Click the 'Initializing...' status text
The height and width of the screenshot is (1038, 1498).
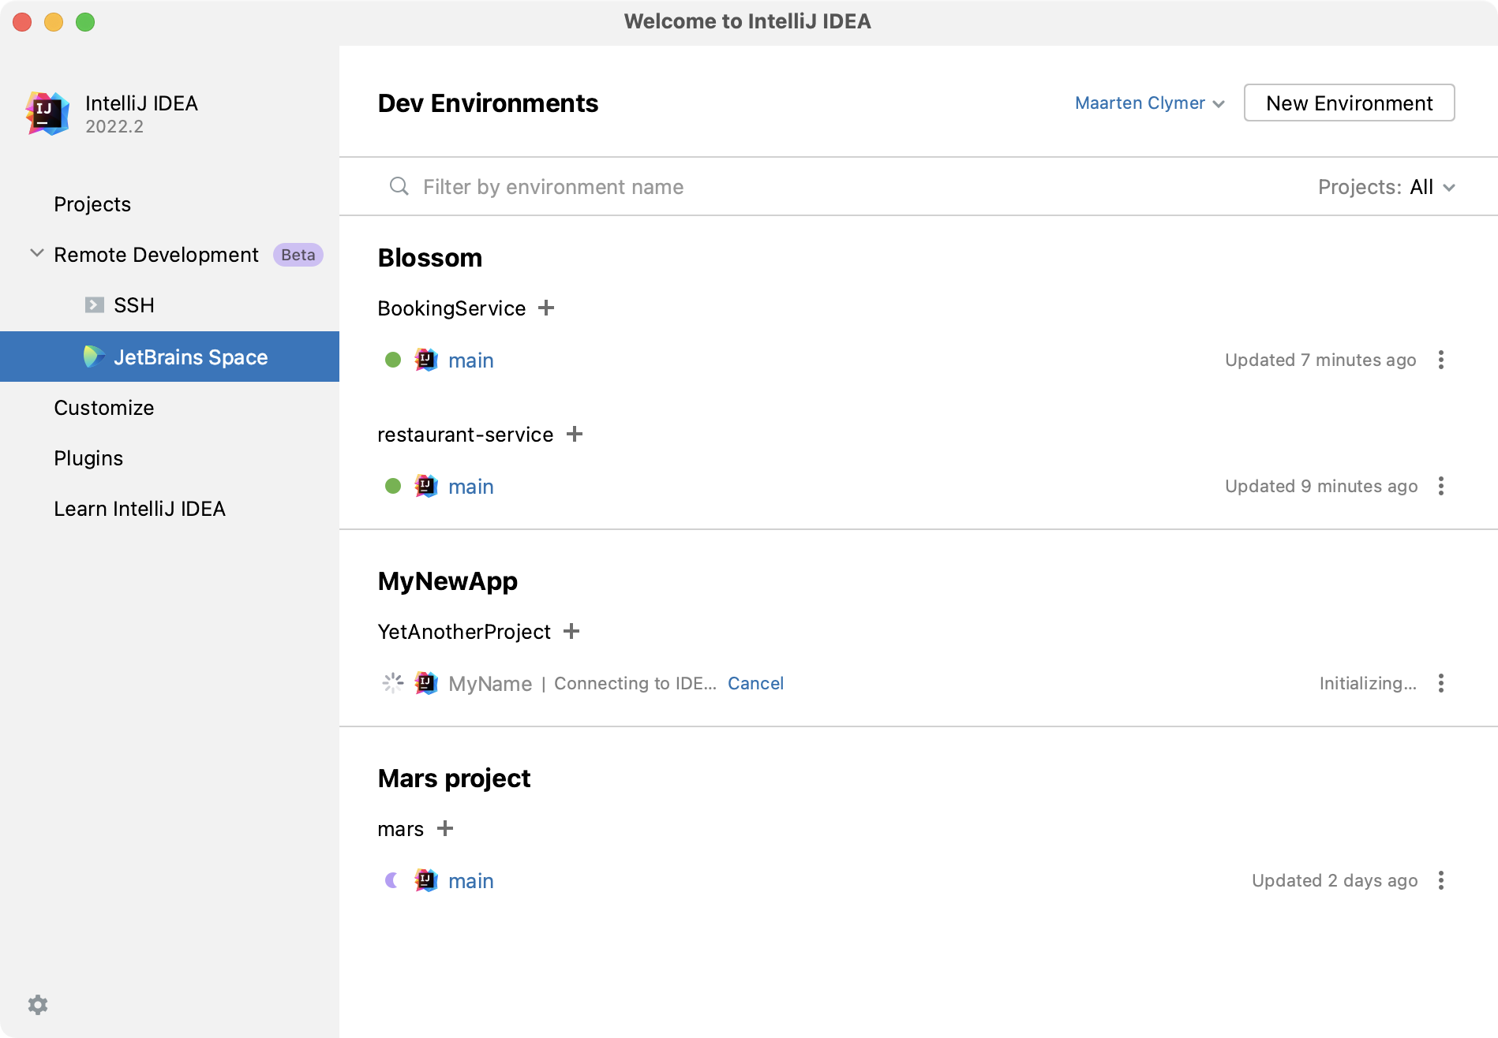[x=1368, y=683]
